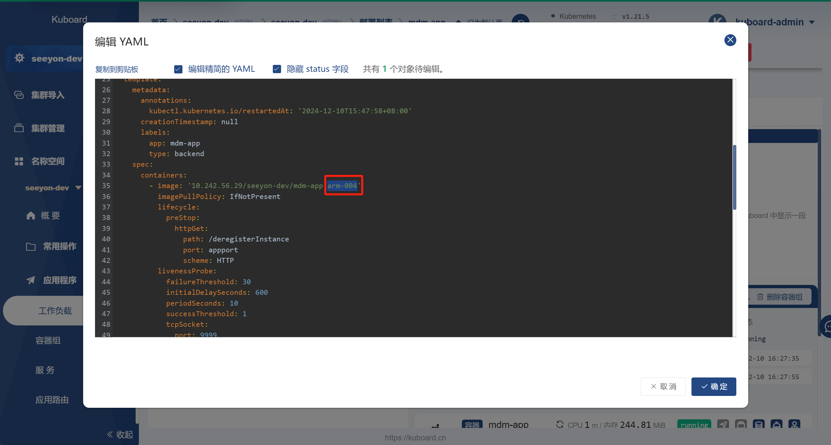Image resolution: width=831 pixels, height=445 pixels.
Task: Click the Kuboard logo text in sidebar
Action: coord(69,19)
